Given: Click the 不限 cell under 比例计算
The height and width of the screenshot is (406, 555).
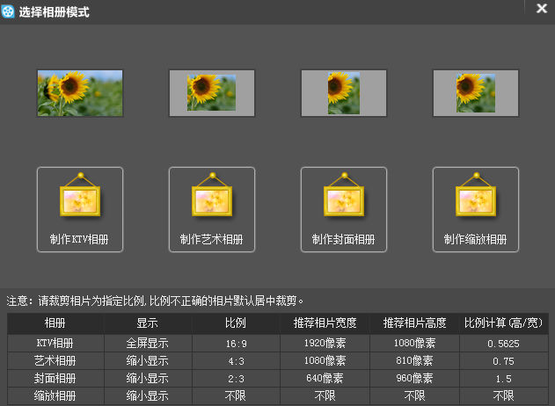Looking at the screenshot, I should coord(504,395).
